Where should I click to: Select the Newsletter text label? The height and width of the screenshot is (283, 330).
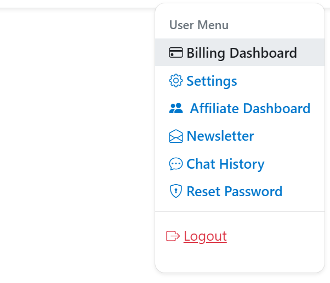[220, 136]
